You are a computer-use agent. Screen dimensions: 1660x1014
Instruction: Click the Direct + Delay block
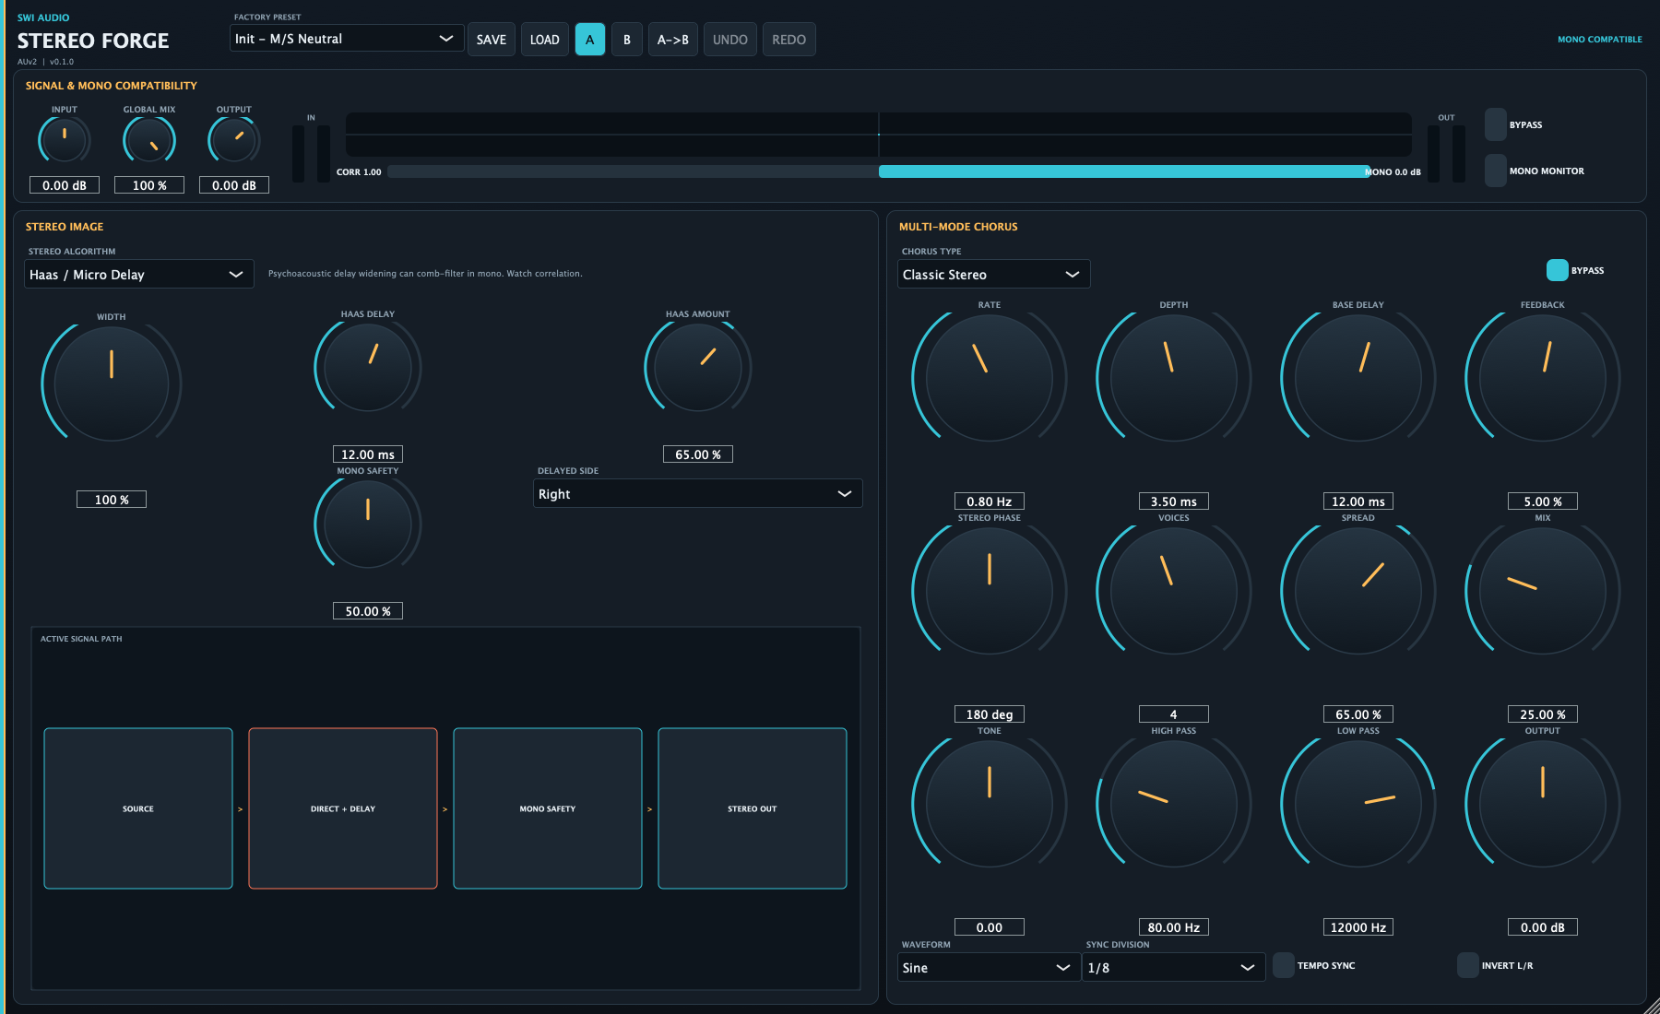tap(343, 808)
